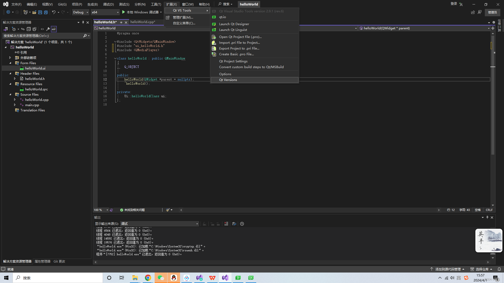This screenshot has height=283, width=504.
Task: Click the Open File folder icon
Action: (34, 12)
